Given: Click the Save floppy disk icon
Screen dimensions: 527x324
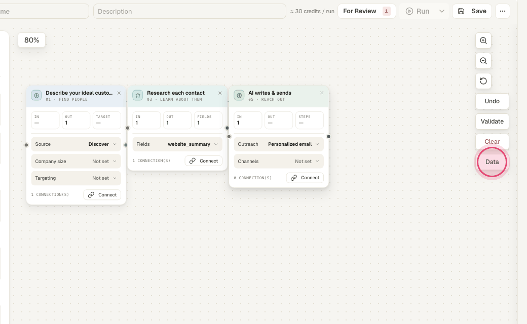Looking at the screenshot, I should pyautogui.click(x=461, y=11).
